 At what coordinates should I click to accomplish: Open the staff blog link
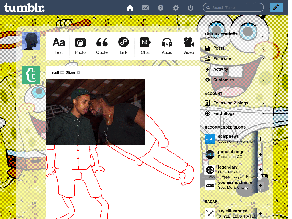(x=55, y=72)
